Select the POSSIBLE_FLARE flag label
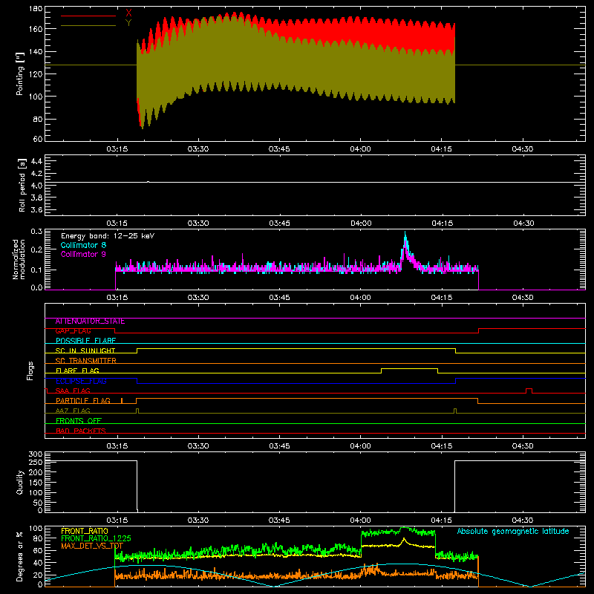Screen dimensions: 594x594 pyautogui.click(x=85, y=341)
